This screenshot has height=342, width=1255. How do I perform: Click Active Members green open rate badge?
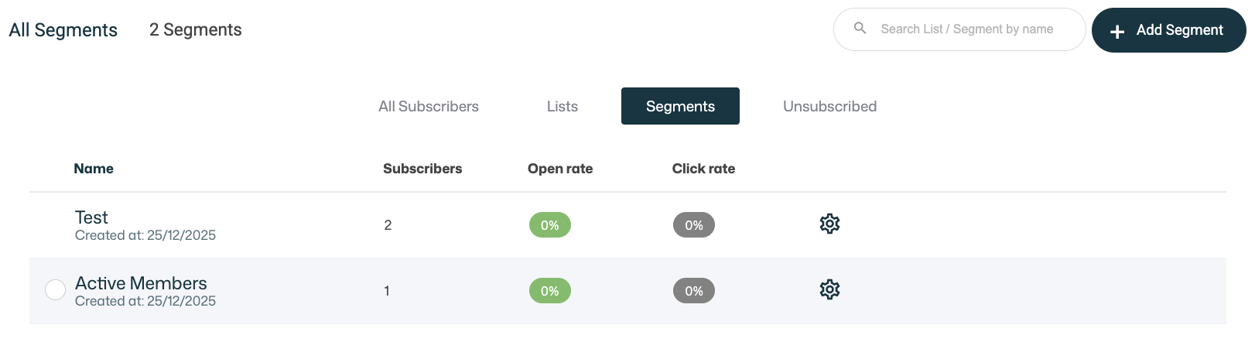click(x=549, y=291)
